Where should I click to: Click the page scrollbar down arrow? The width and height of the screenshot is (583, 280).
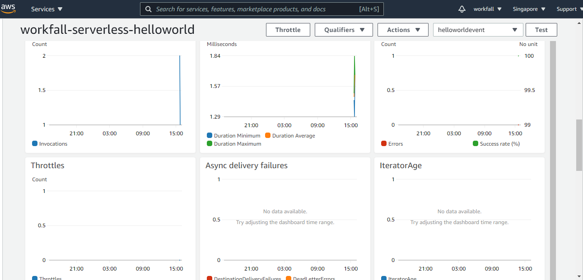coord(579,276)
